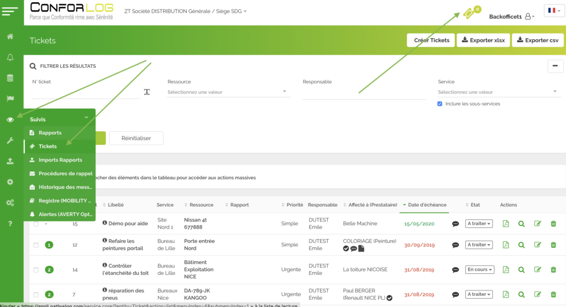Viewport: 566px width, 307px height.
Task: Click the Créer Tickets button
Action: [431, 40]
